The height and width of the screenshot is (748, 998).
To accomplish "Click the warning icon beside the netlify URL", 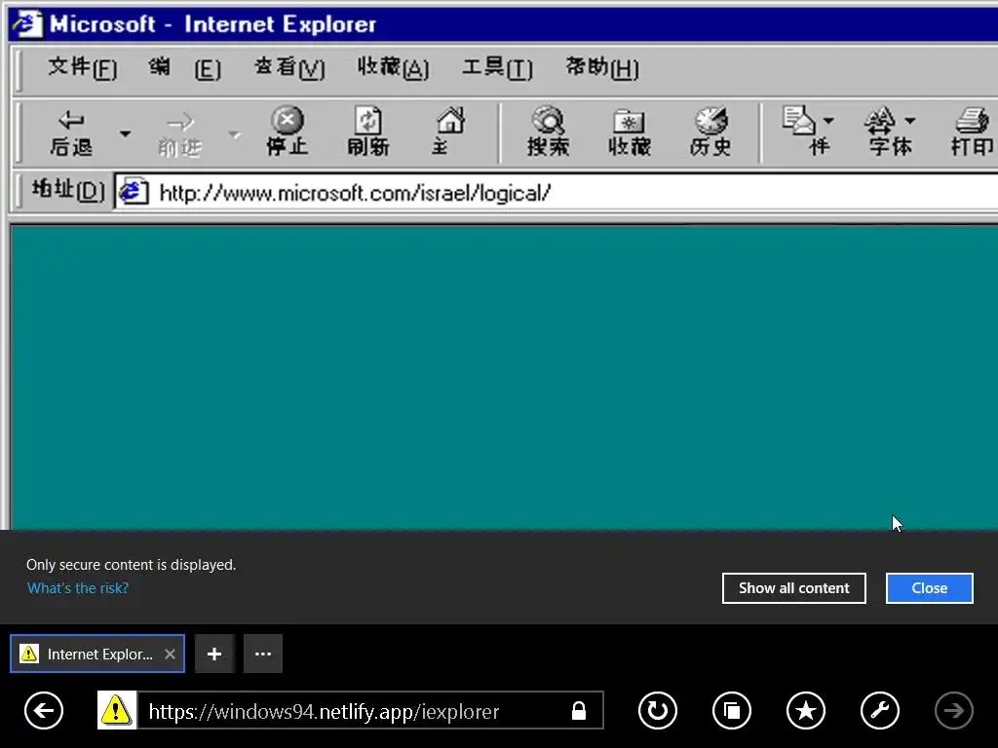I will (x=117, y=710).
